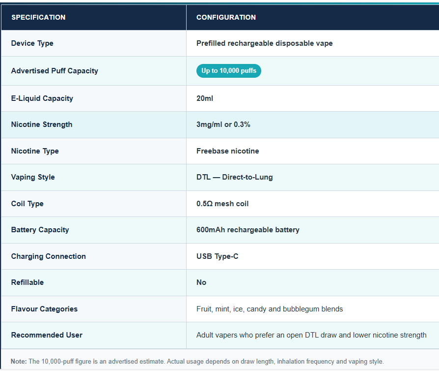Image resolution: width=439 pixels, height=371 pixels.
Task: Click the Note about 10,000-puff estimate
Action: [x=197, y=362]
